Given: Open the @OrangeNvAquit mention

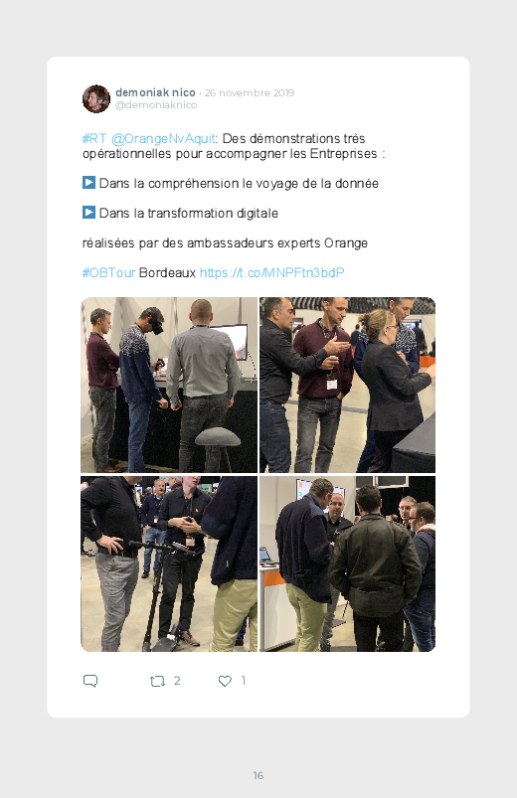Looking at the screenshot, I should (x=163, y=138).
